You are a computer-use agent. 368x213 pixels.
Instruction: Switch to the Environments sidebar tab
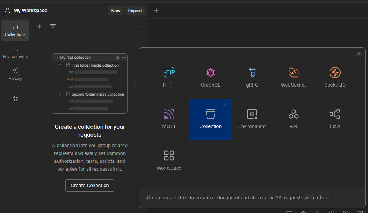tap(15, 52)
